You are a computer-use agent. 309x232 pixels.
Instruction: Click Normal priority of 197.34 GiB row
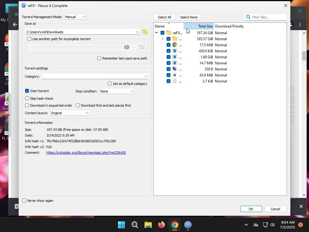click(221, 33)
